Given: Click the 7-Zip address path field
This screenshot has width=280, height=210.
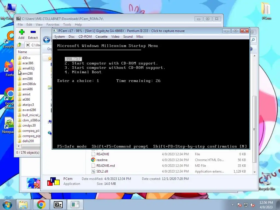Looking at the screenshot, I should pos(33,45).
